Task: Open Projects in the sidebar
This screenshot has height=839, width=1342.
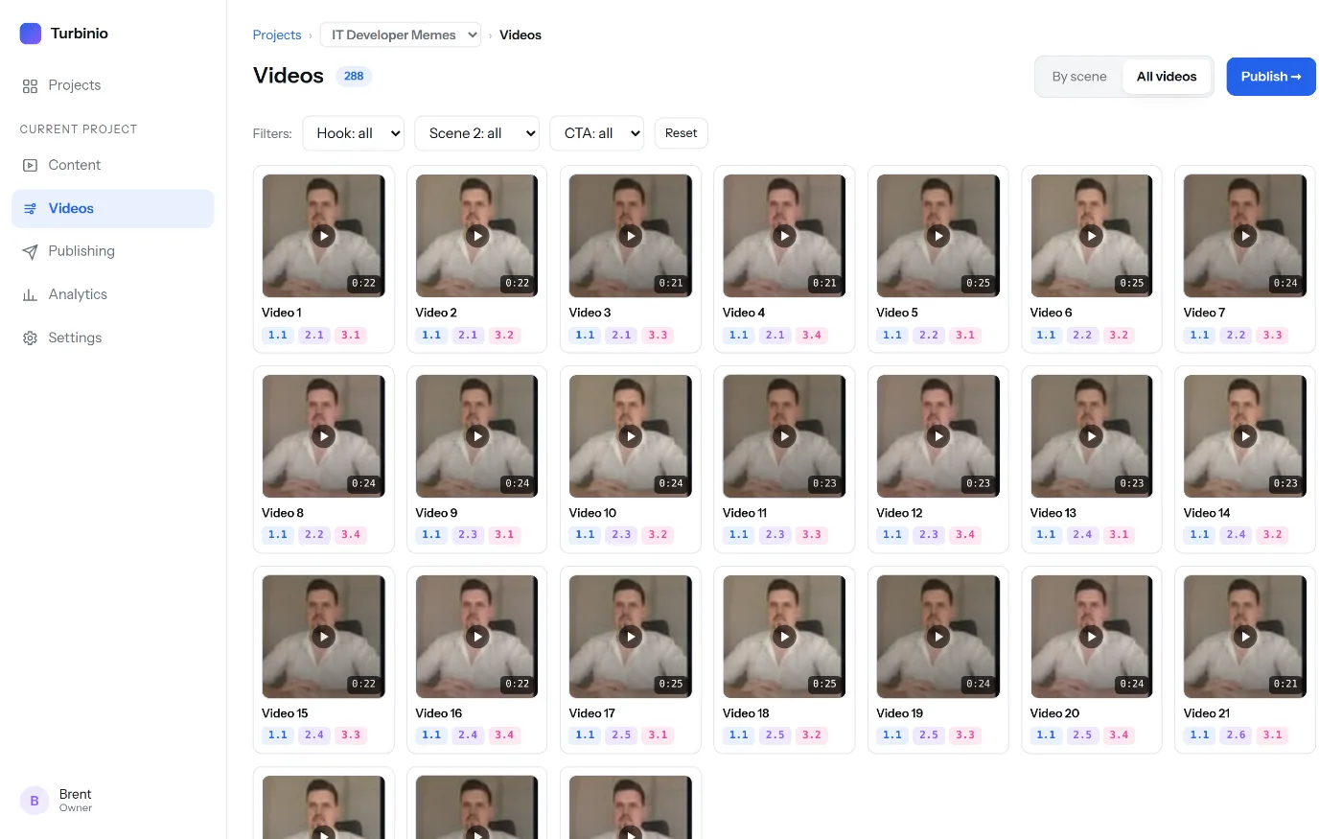Action: tap(112, 85)
